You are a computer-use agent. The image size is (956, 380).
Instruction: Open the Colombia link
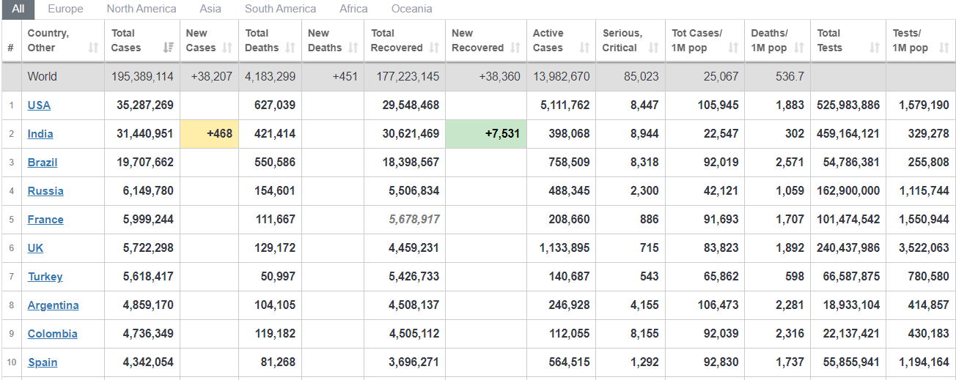tap(53, 333)
